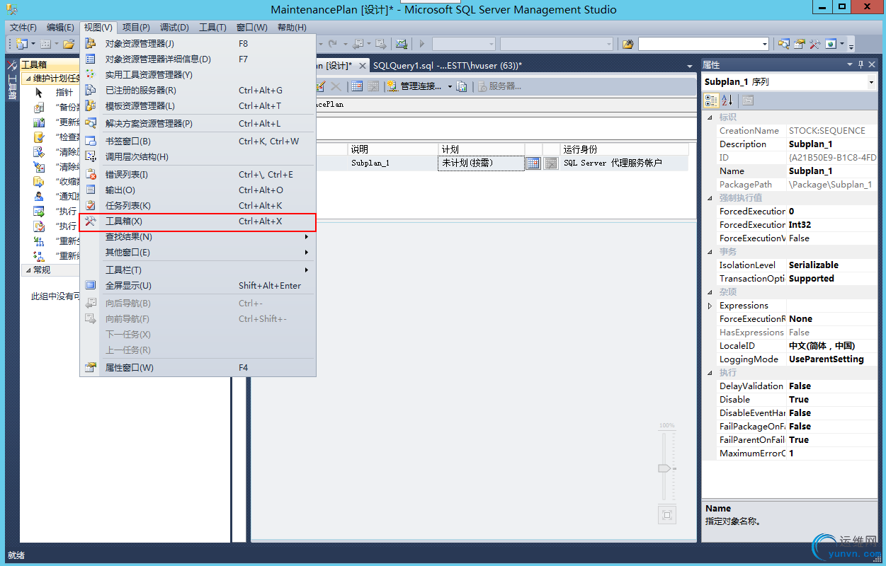886x566 pixels.
Task: Click the 属性窗口 icon in the menu
Action: 91,367
